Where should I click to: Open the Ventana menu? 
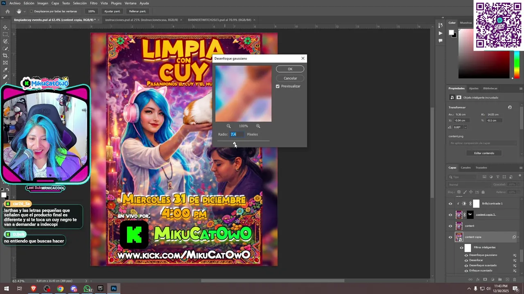tap(131, 3)
